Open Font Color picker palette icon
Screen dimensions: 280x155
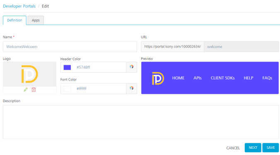point(131,88)
